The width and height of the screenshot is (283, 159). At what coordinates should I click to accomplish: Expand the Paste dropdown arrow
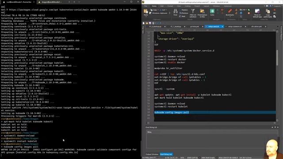click(x=146, y=17)
